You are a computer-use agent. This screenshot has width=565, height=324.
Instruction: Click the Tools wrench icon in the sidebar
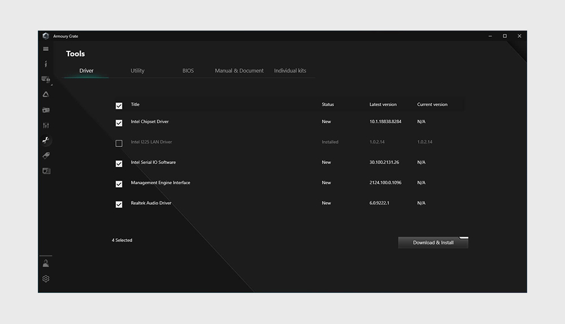click(x=46, y=140)
